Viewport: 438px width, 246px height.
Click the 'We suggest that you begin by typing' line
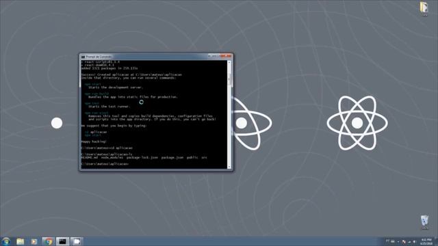pos(114,126)
